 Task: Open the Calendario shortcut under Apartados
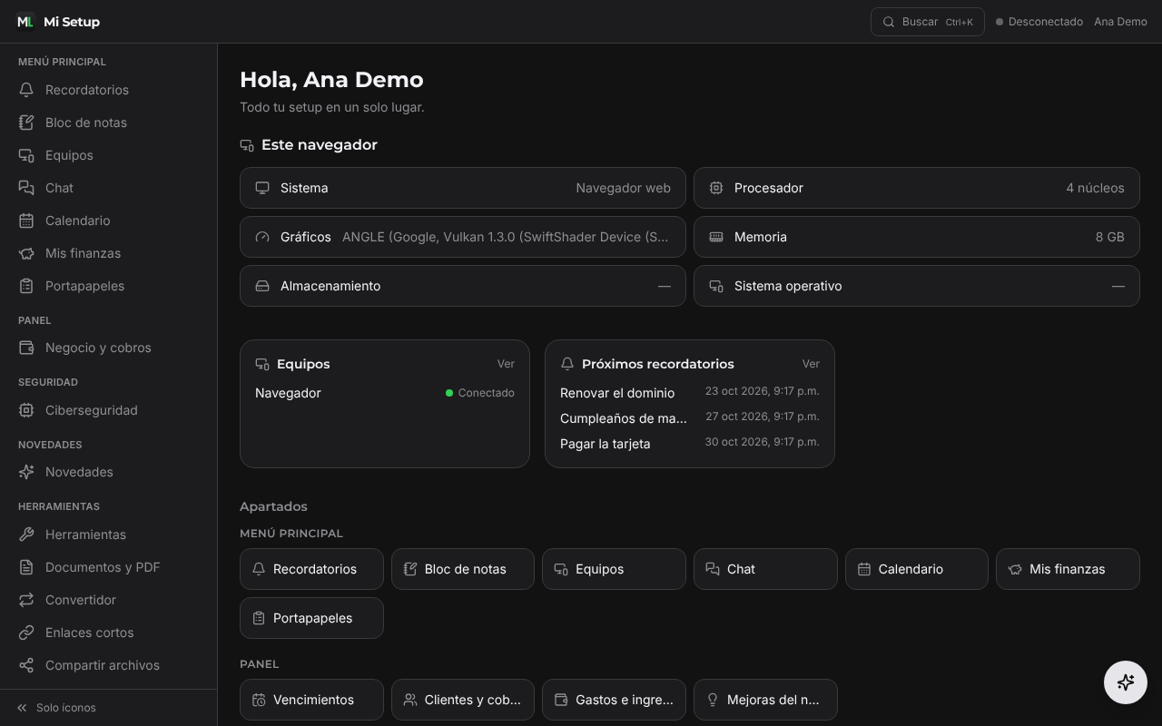pyautogui.click(x=917, y=569)
